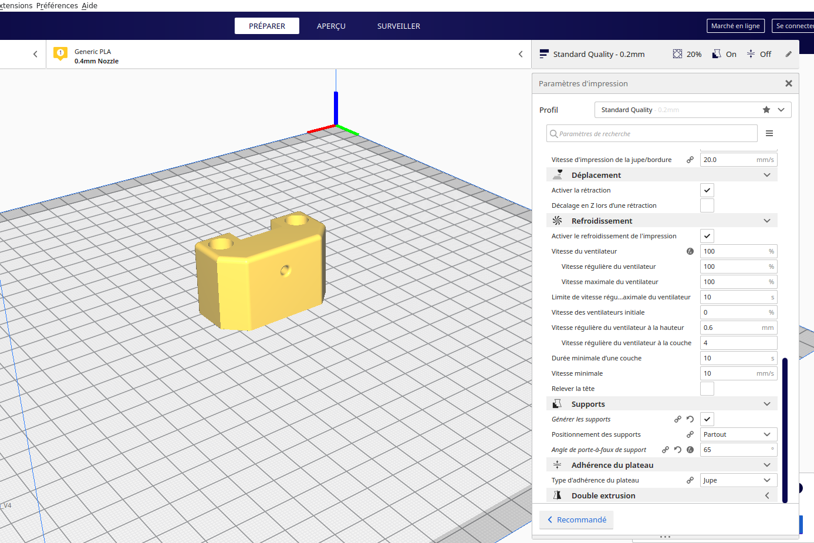
Task: Open the Aide menu
Action: [x=89, y=5]
